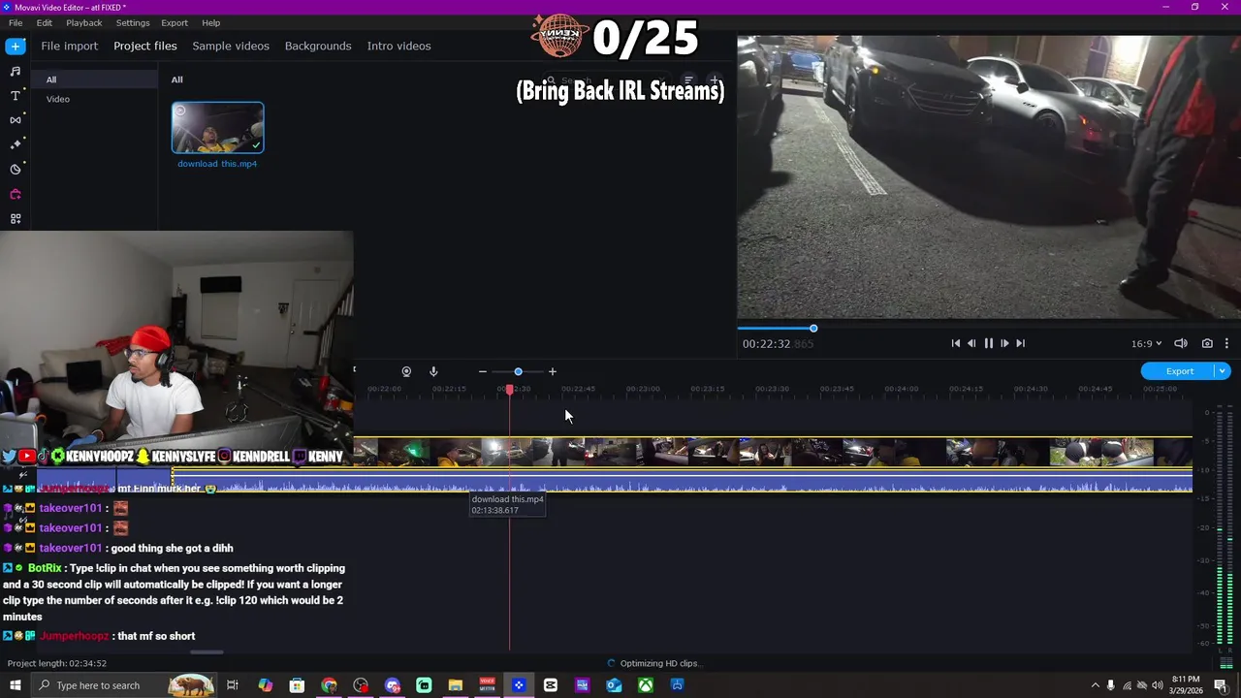Viewport: 1241px width, 698px height.
Task: Zoom in timeline with plus button
Action: [x=553, y=371]
